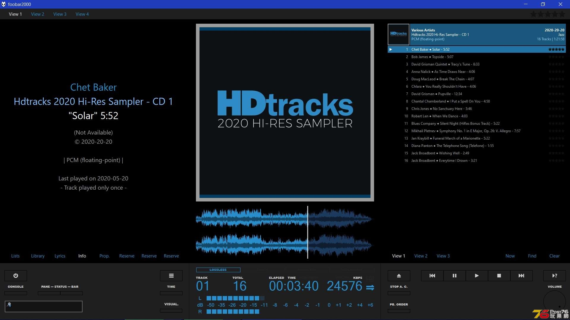570x320 pixels.
Task: Click the playback order arrow icon
Action: click(x=370, y=287)
